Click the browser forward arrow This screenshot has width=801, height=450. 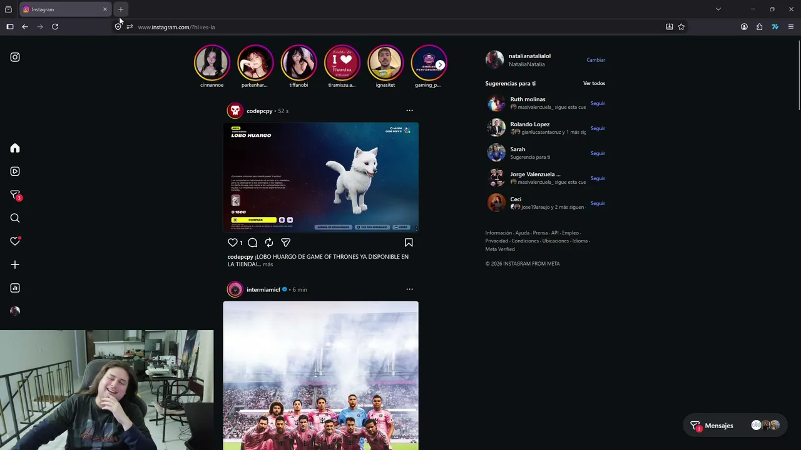click(40, 27)
